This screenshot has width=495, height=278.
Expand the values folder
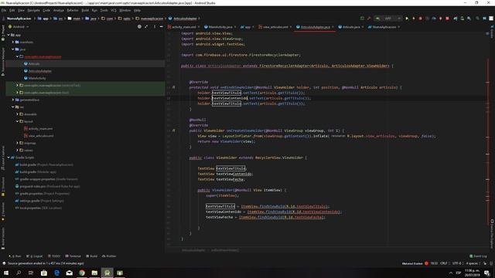pyautogui.click(x=17, y=151)
